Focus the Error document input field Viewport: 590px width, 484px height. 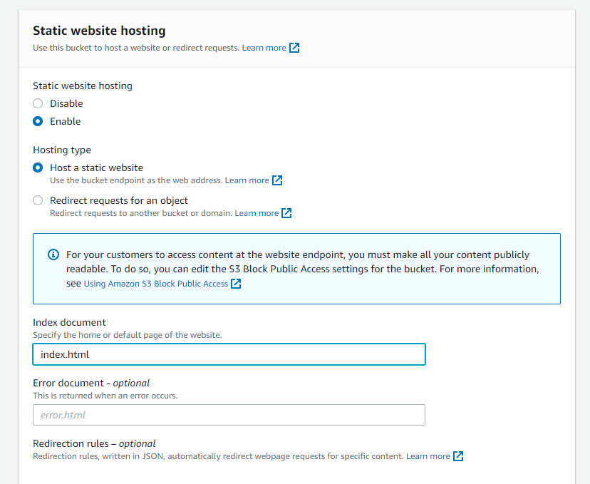[x=229, y=415]
